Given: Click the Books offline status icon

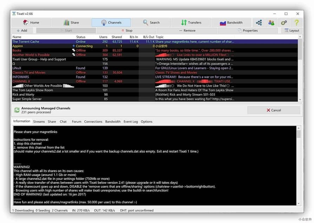Looking at the screenshot, I should 73,50.
